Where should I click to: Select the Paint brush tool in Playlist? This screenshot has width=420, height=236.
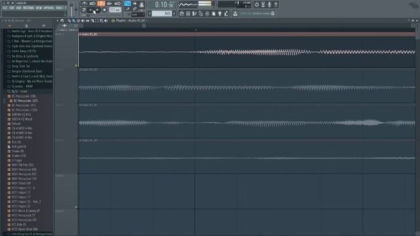point(73,20)
